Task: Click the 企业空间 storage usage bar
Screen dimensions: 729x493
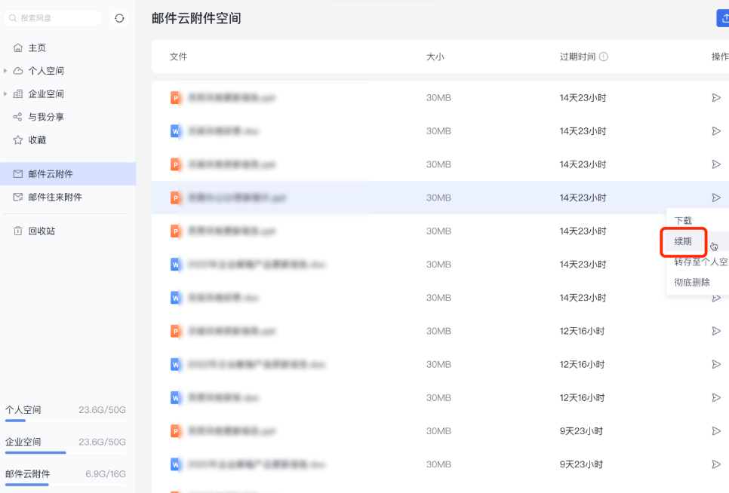Action: click(x=66, y=452)
